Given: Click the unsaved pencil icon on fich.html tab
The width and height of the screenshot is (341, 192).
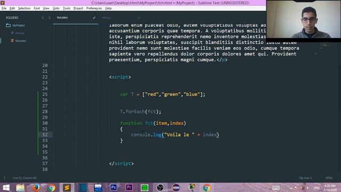Looking at the screenshot, I should 94,18.
